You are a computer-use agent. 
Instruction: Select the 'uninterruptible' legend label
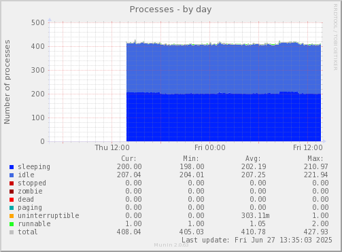tap(48, 216)
